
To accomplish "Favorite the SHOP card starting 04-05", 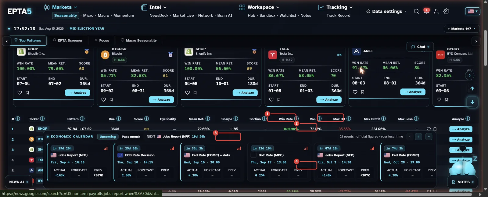I will click(x=187, y=93).
